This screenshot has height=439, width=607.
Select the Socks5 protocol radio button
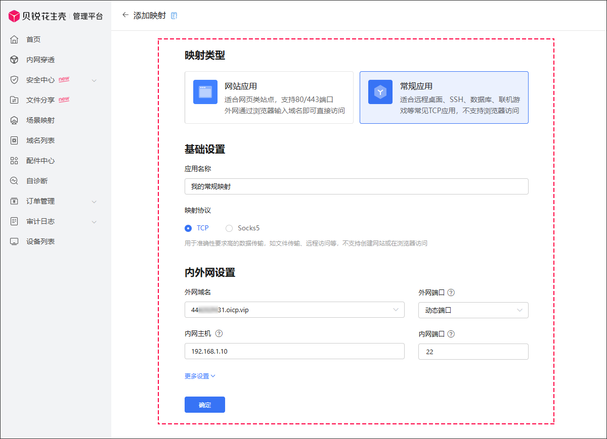tap(229, 228)
